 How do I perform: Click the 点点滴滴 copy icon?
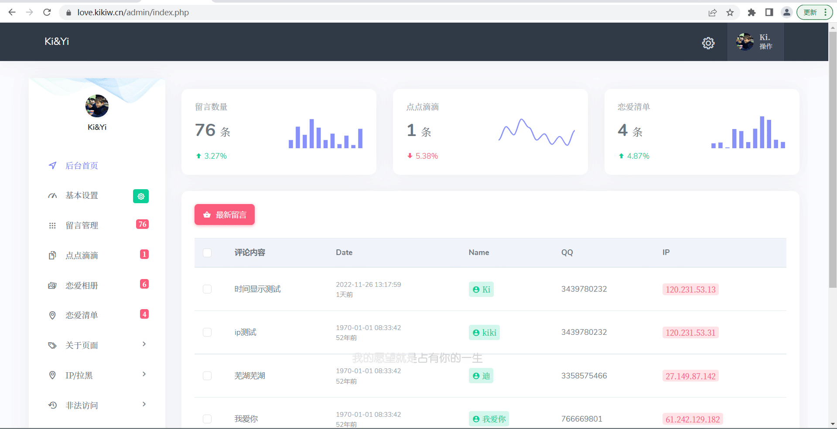52,255
